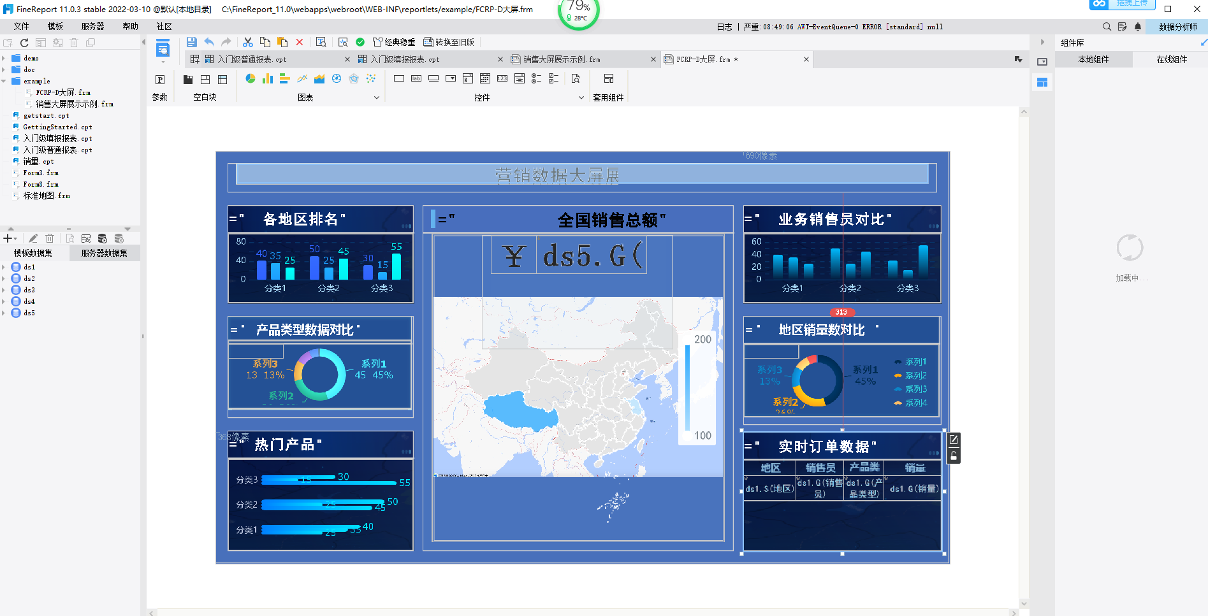
Task: Click the lock toggle beside selected table
Action: (x=954, y=456)
